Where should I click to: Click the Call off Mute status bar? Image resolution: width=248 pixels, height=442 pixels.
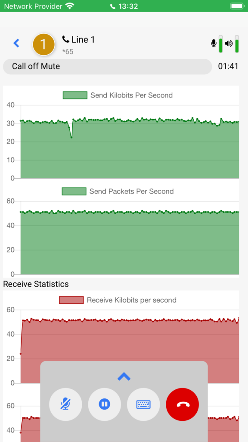[107, 66]
